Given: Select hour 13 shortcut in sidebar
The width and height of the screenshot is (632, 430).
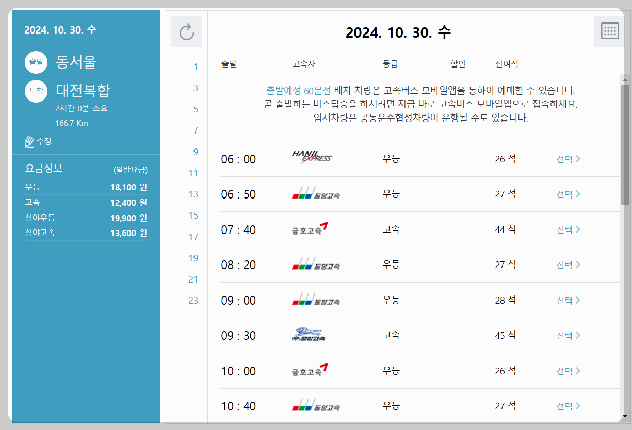Looking at the screenshot, I should [193, 194].
